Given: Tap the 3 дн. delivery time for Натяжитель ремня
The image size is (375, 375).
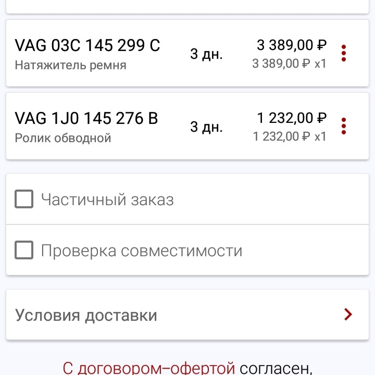Looking at the screenshot, I should 206,54.
